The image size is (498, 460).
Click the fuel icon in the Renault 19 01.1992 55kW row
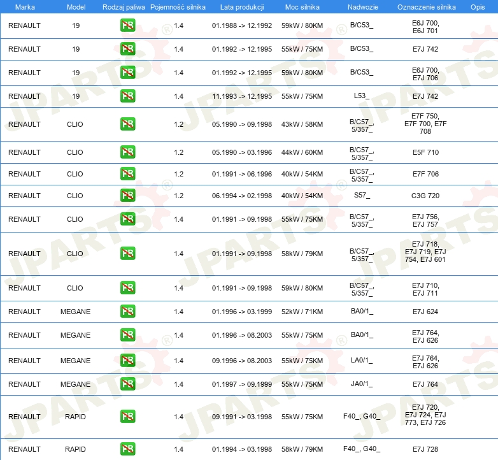point(127,48)
